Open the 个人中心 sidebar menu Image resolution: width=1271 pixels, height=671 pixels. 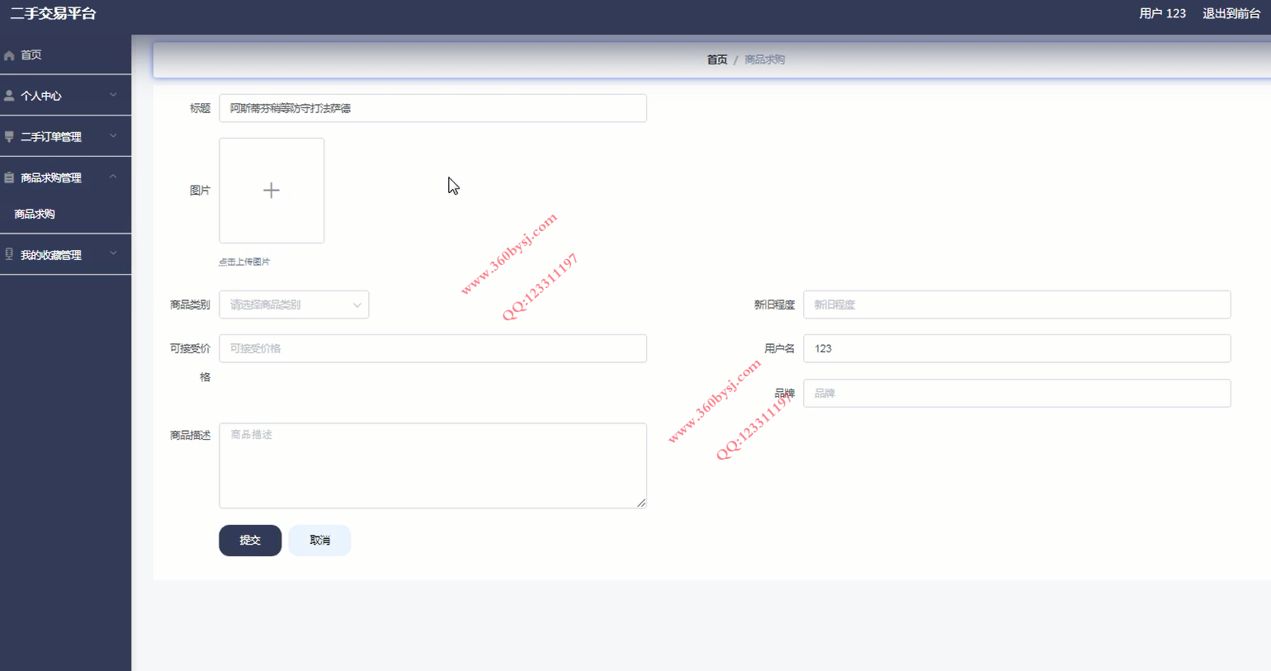65,96
